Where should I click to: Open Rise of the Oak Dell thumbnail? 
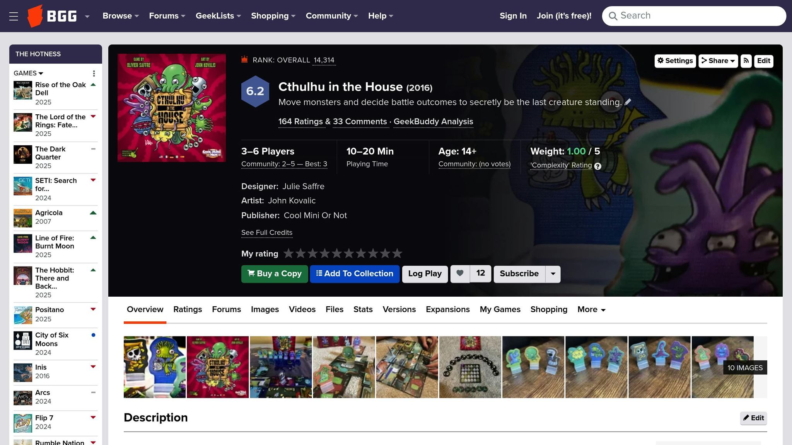23,90
